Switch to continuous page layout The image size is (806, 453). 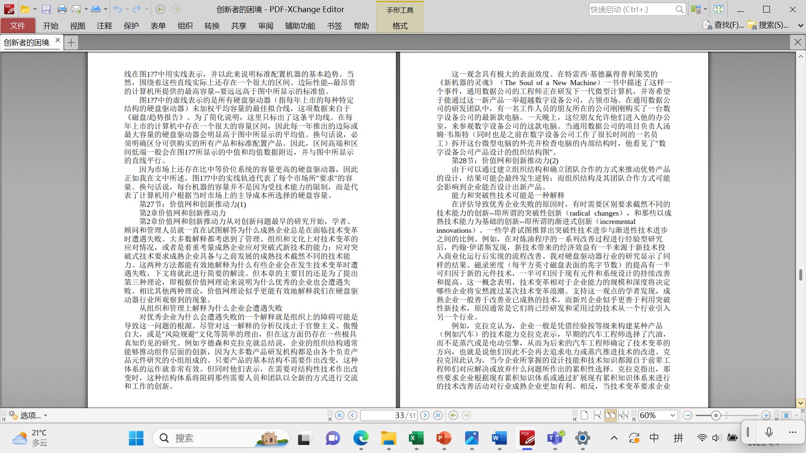pos(597,415)
